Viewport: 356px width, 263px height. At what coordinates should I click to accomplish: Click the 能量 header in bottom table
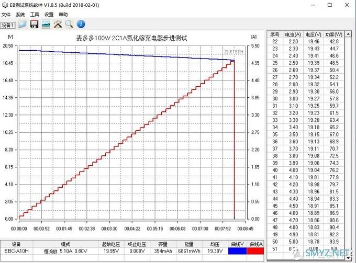(189, 244)
